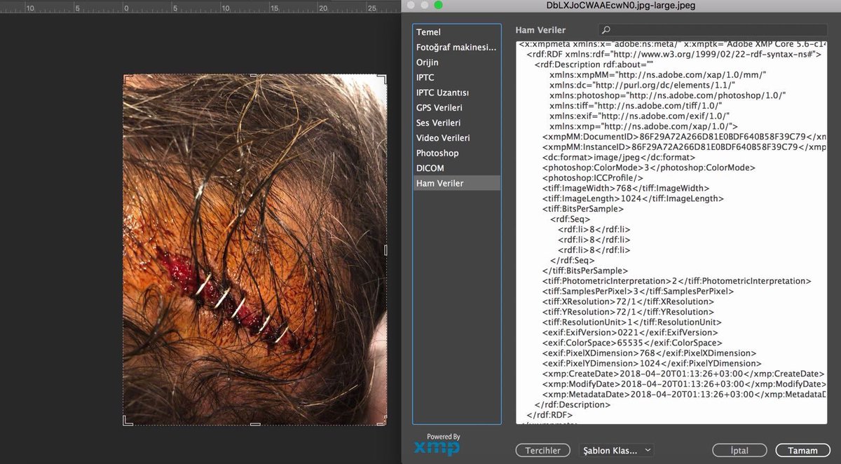Click the İptal button
This screenshot has height=464, width=841.
point(739,451)
